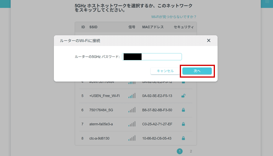Image resolution: width=273 pixels, height=156 pixels.
Task: Select page 1 of network list
Action: coord(180,151)
